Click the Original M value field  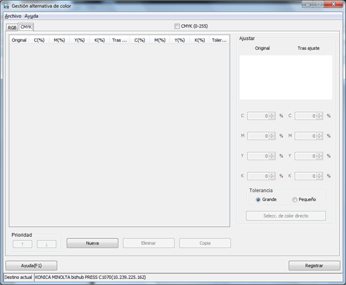[x=258, y=136]
